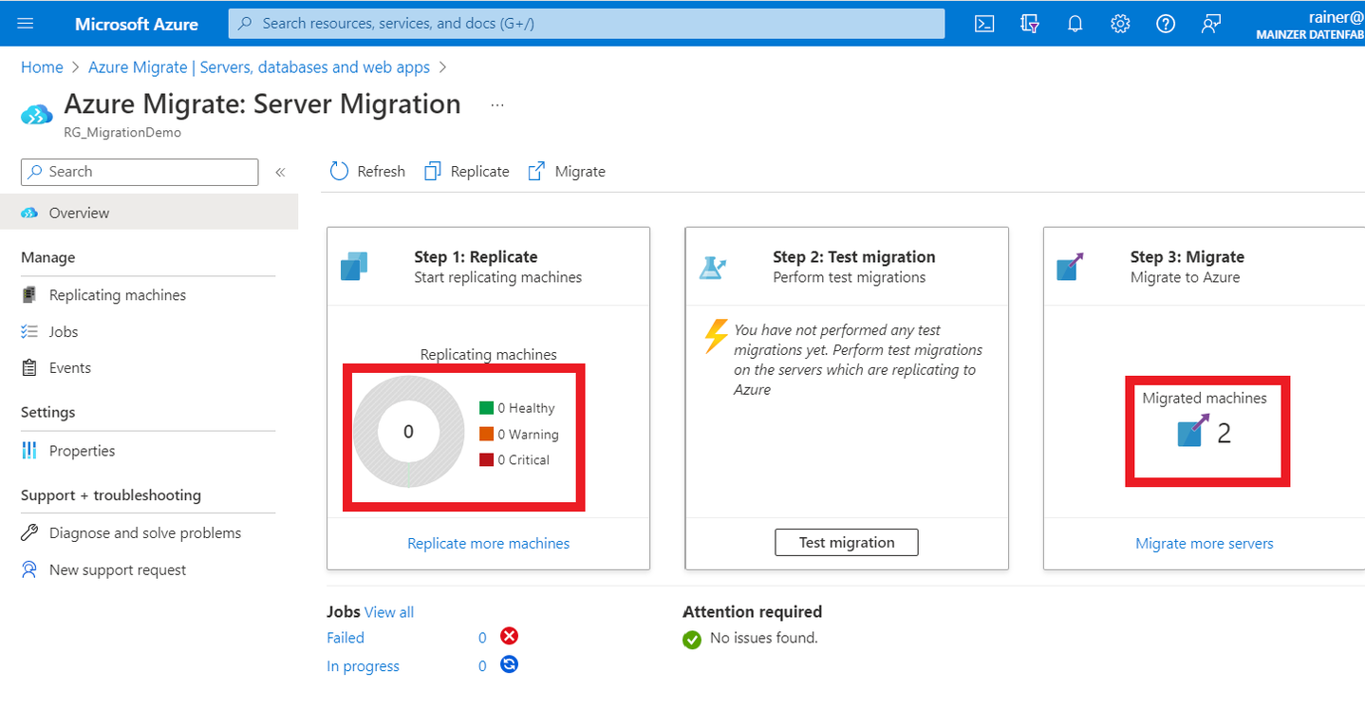Click the replicating machines donut chart
The image size is (1365, 708).
coord(409,432)
